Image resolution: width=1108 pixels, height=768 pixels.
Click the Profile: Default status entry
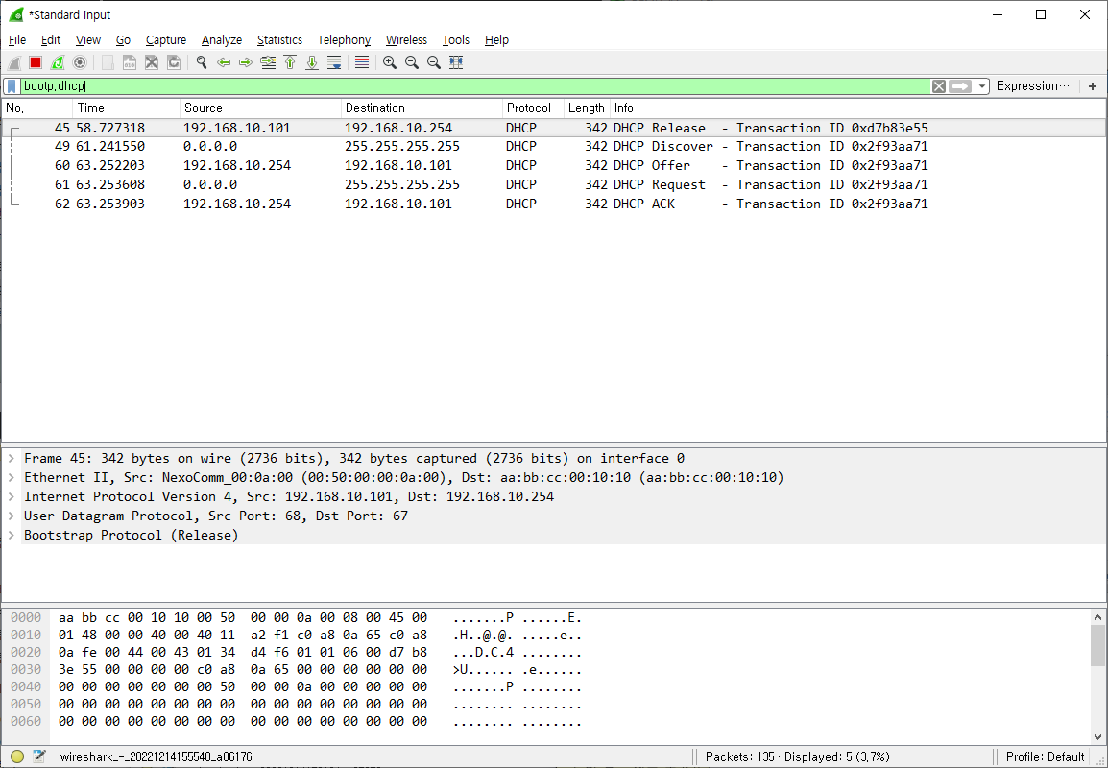click(x=1045, y=756)
